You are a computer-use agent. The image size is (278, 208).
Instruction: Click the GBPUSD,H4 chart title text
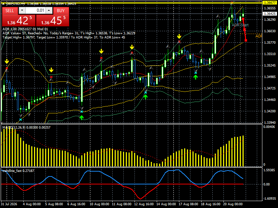16,4
